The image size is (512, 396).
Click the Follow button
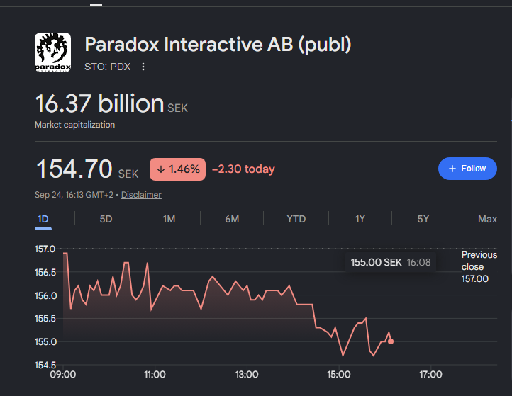pos(467,169)
